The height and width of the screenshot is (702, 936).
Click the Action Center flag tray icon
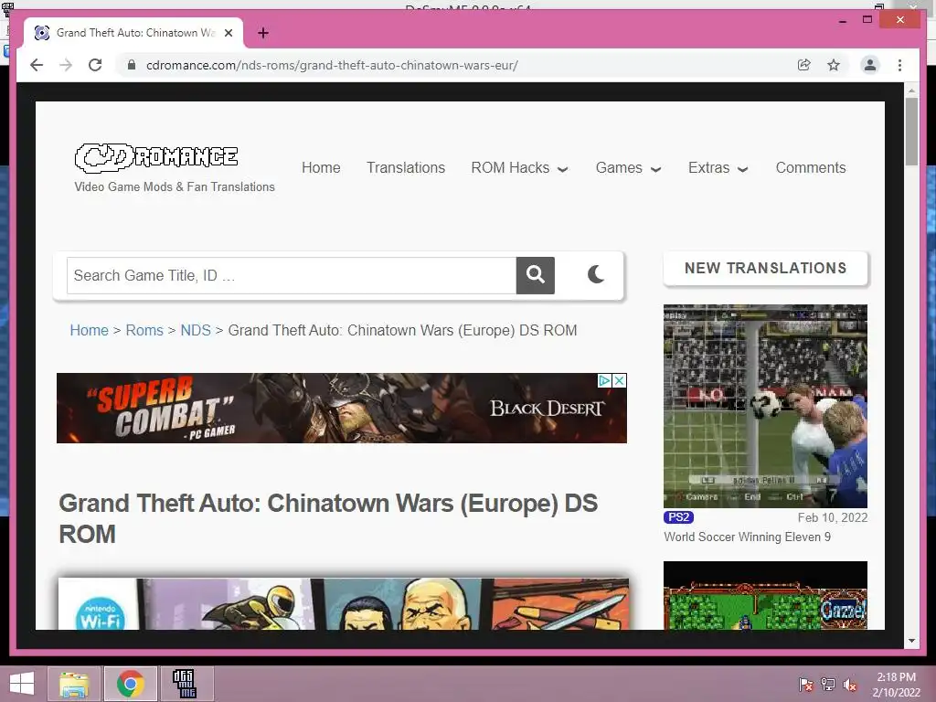click(x=805, y=685)
